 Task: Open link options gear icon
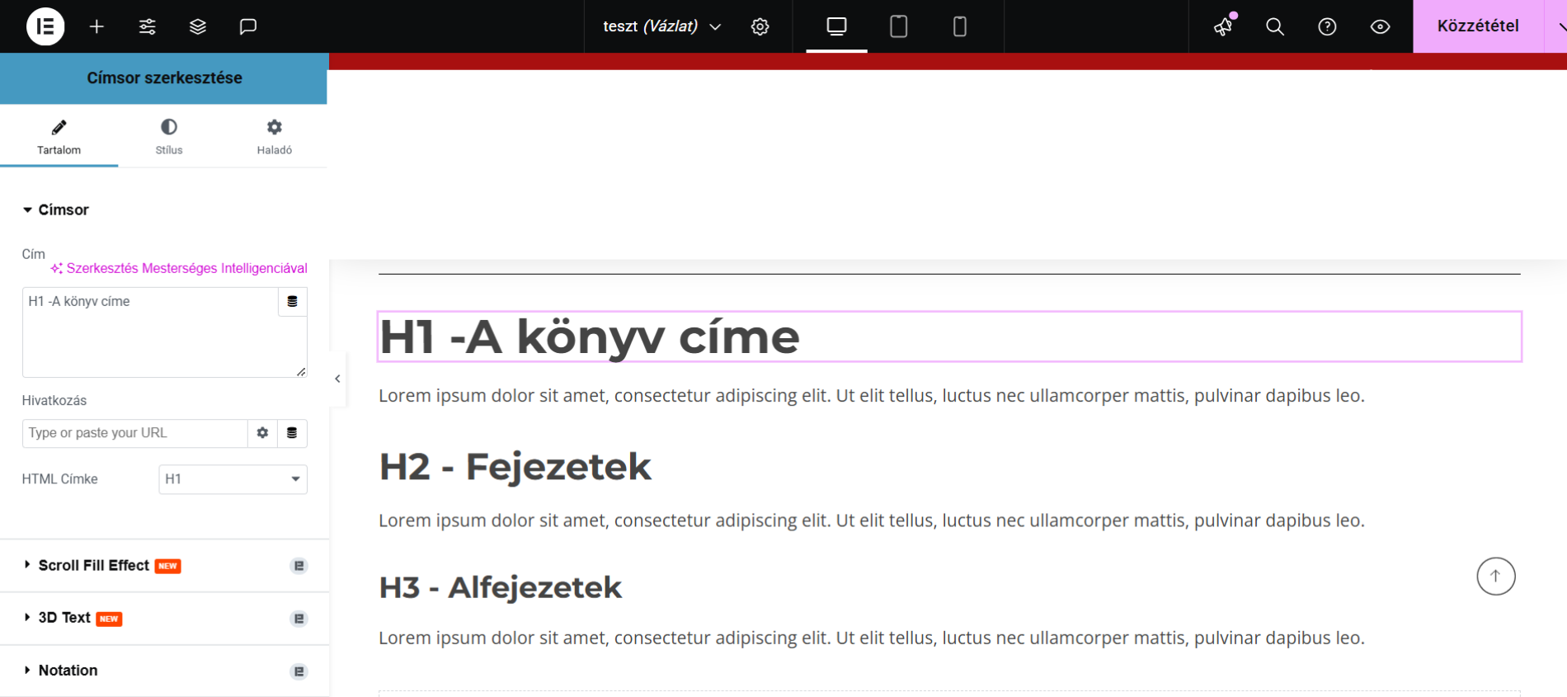click(x=262, y=433)
